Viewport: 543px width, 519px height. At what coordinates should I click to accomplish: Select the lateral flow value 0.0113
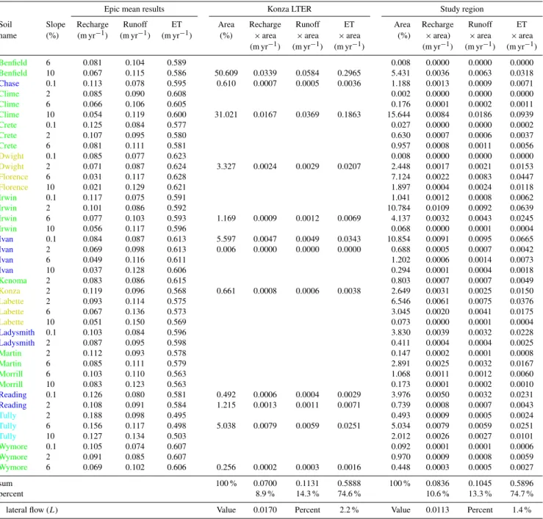[x=437, y=510]
